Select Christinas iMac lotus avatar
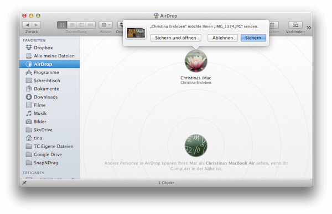The height and width of the screenshot is (214, 332). [x=196, y=61]
